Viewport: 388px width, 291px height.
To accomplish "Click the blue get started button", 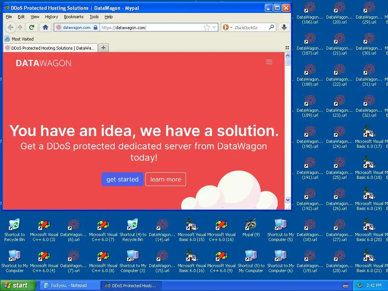I will (122, 179).
